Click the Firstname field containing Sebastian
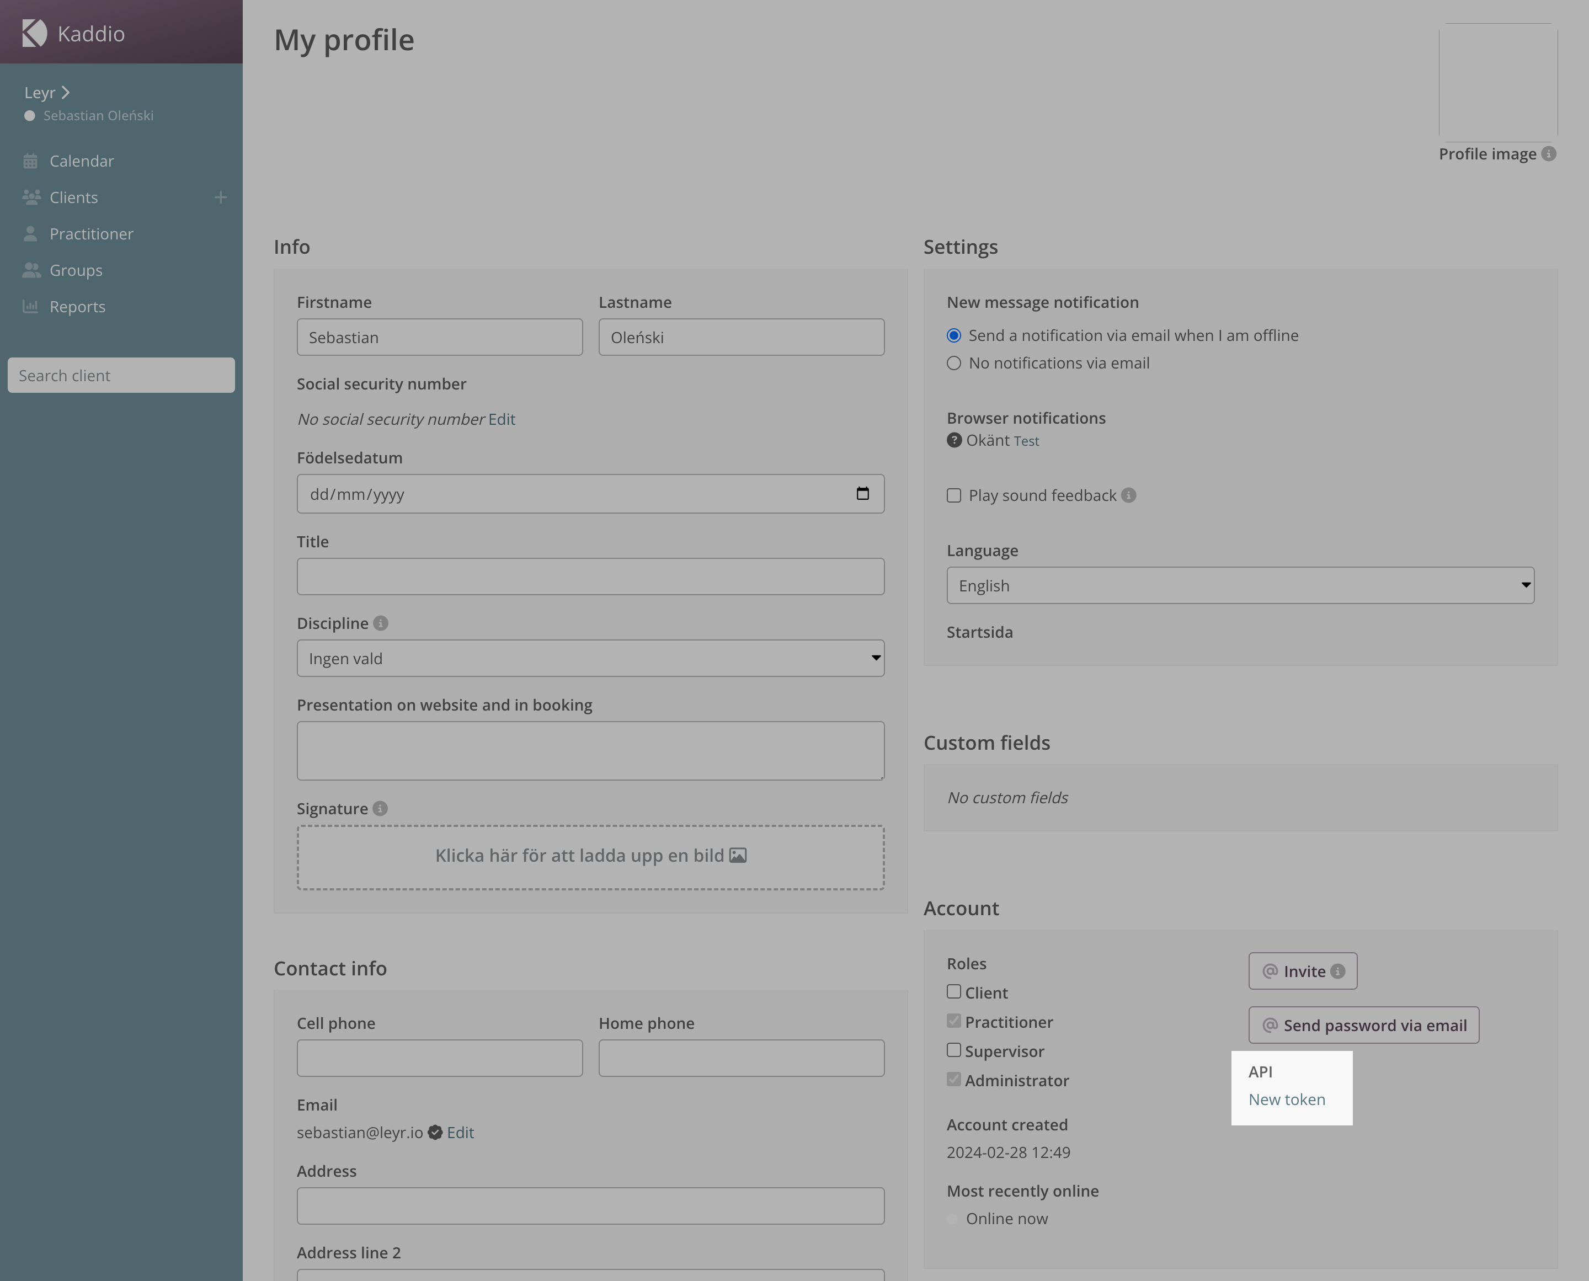This screenshot has height=1281, width=1589. 440,337
